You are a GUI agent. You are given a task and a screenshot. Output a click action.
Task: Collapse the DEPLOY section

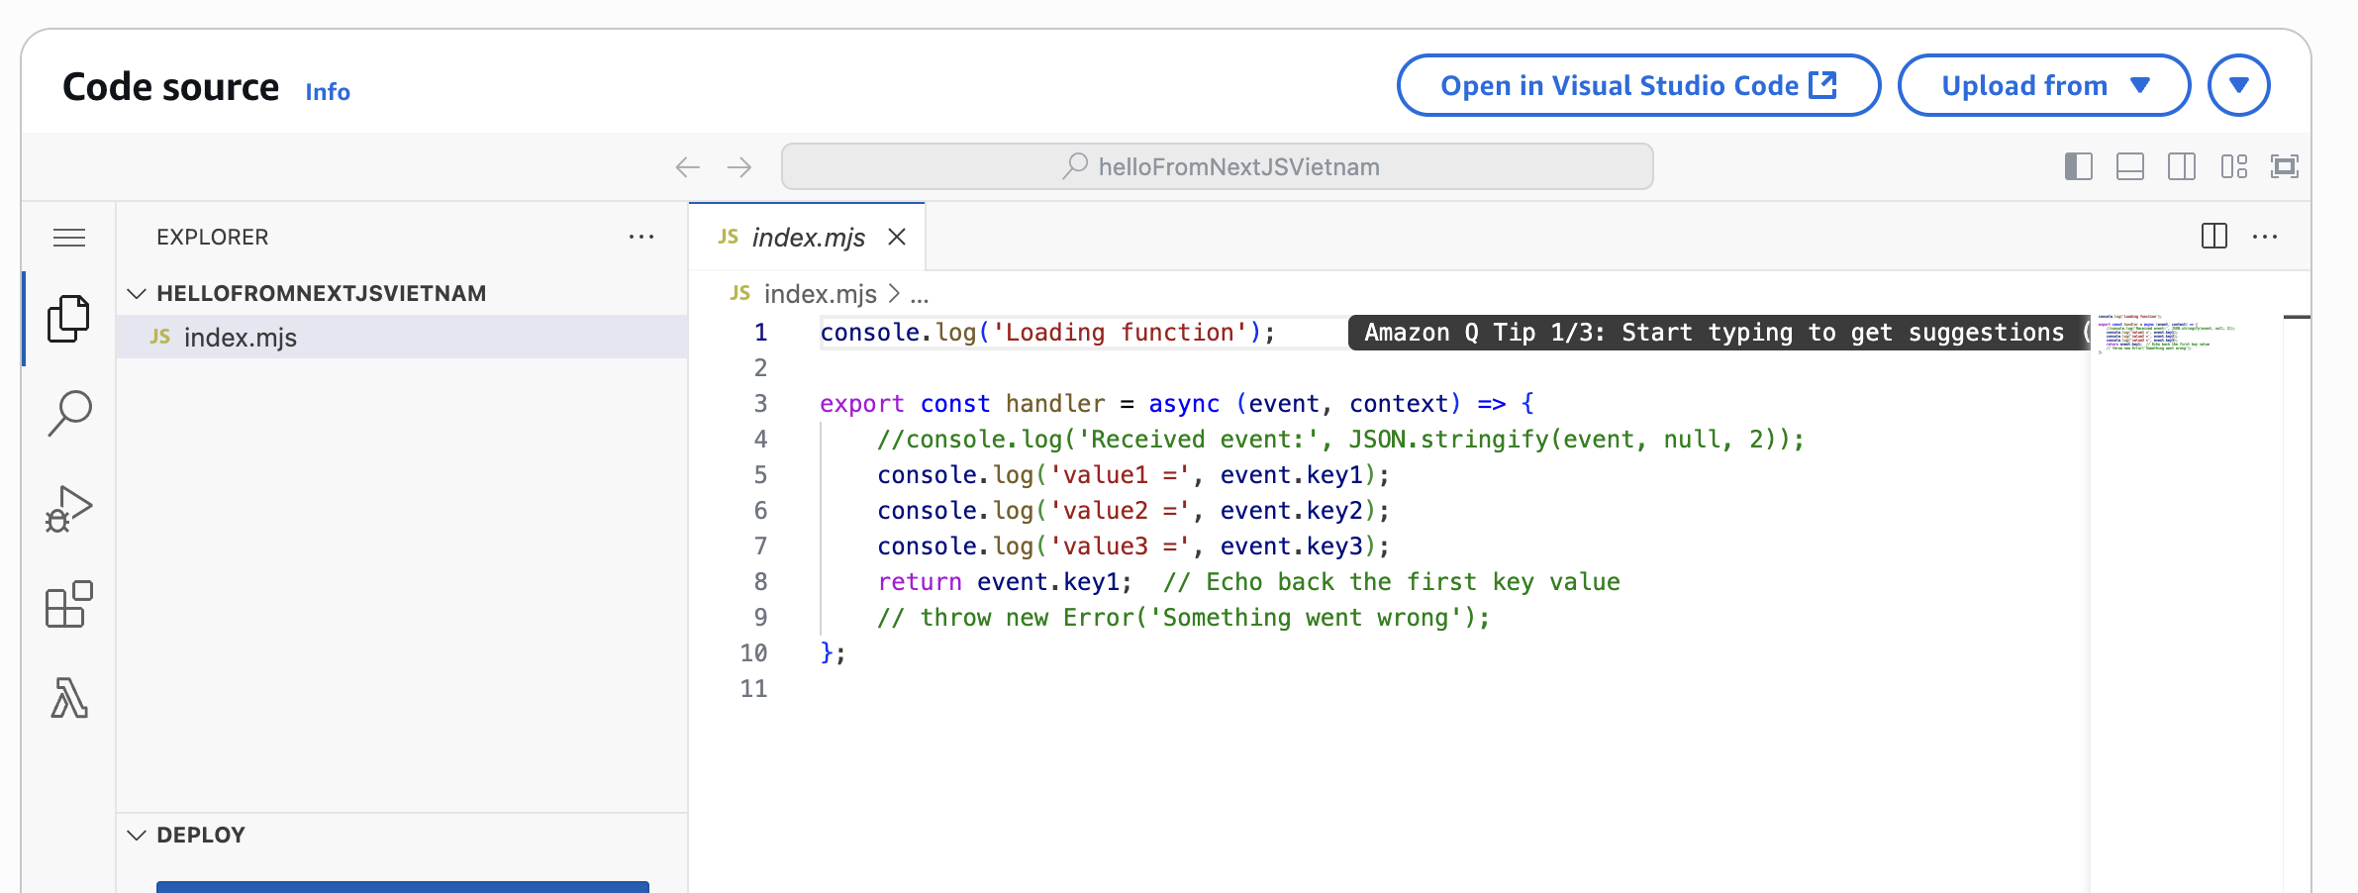[x=138, y=836]
